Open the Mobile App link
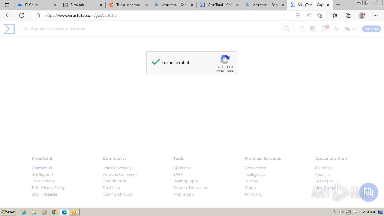Image resolution: width=384 pixels, height=216 pixels. click(184, 194)
